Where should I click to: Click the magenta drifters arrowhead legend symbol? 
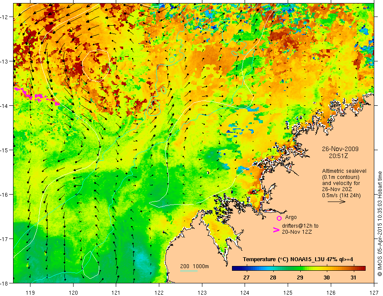[x=276, y=230]
